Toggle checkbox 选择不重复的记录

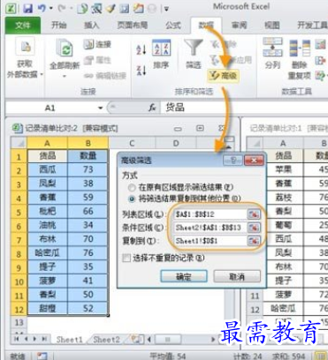click(126, 259)
